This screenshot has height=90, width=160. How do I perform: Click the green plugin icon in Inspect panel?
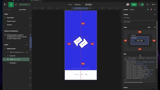point(148,9)
